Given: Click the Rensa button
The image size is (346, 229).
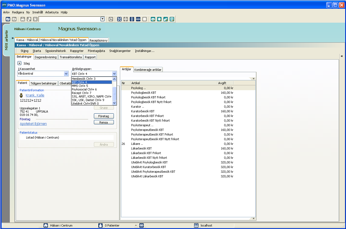Looking at the screenshot, I should pos(104,122).
